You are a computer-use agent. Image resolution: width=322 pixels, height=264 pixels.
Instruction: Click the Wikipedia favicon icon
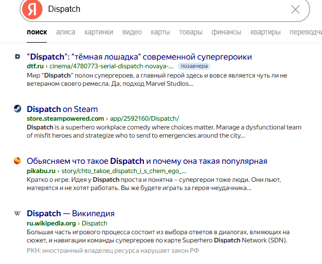point(17,213)
